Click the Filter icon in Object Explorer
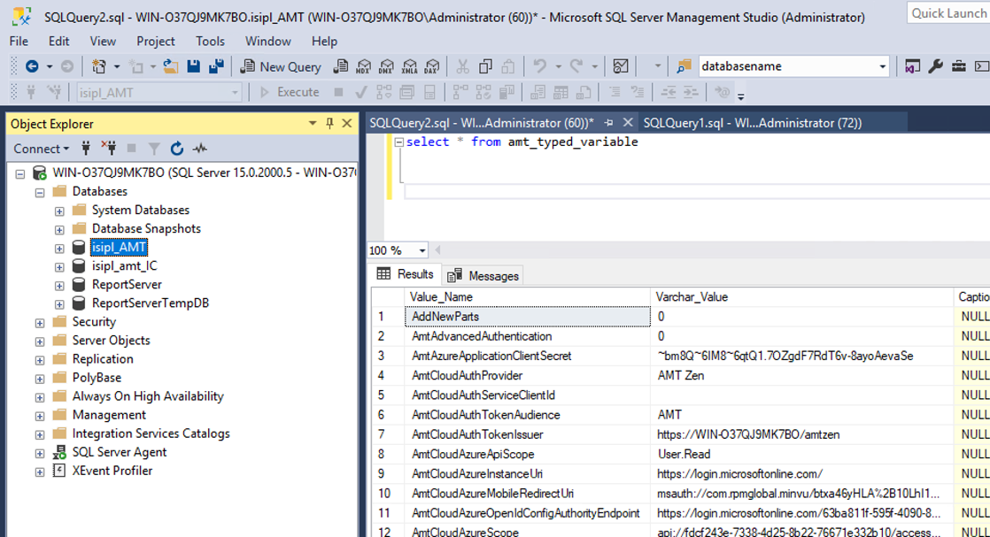This screenshot has height=537, width=990. [154, 149]
